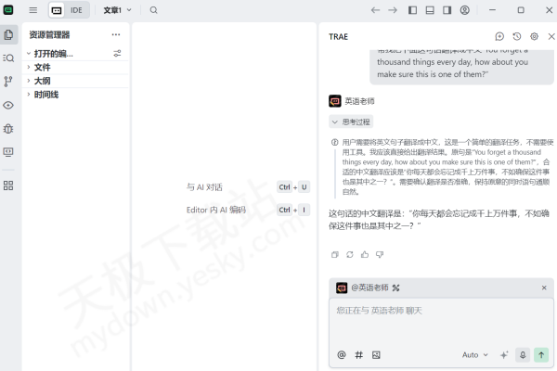Toggle the bottom panel layout icon
Screen dimensions: 557x371
coord(429,10)
